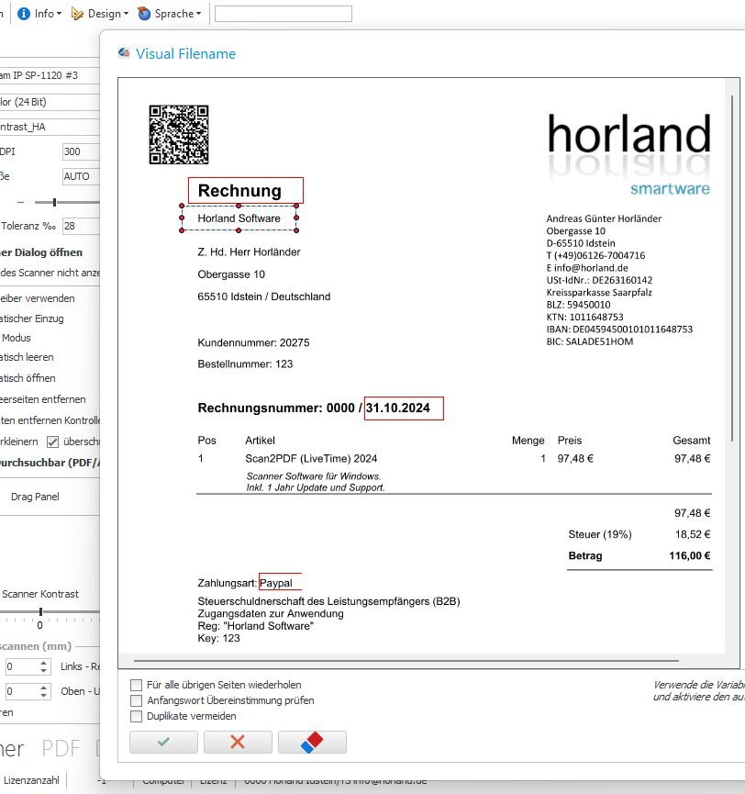
Task: Click the QR code on invoice
Action: [178, 134]
